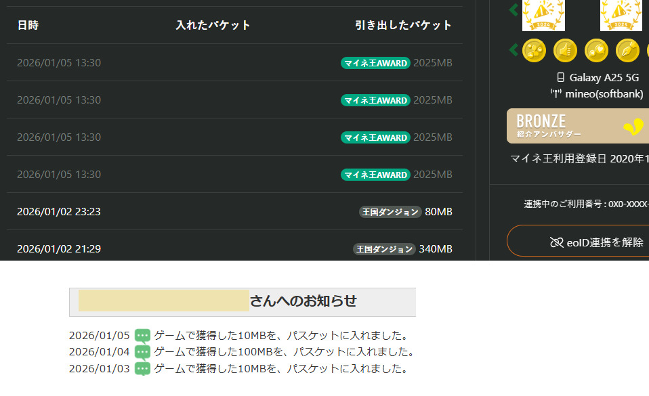This screenshot has height=396, width=649.
Task: Click the gold heart chat medal
Action: click(596, 50)
